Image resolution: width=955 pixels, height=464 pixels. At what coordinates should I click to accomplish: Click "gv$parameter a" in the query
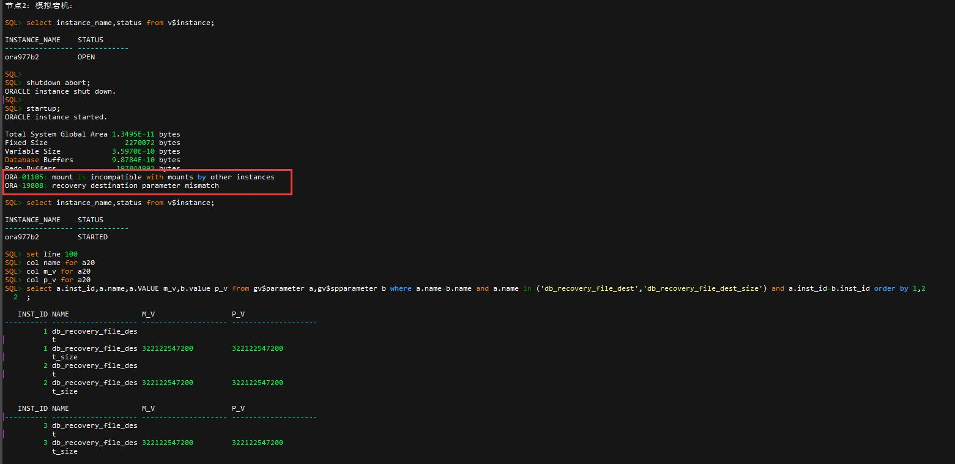(283, 288)
